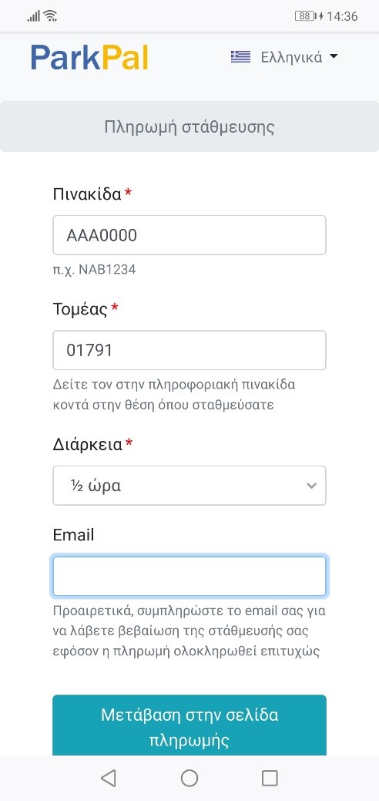Click the Πληρωμή στάθμευσης header bar

(x=189, y=126)
